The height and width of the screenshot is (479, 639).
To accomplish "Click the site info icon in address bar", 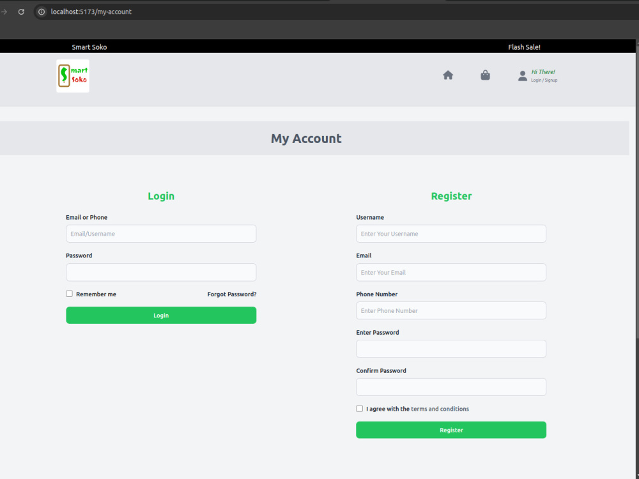I will point(42,11).
